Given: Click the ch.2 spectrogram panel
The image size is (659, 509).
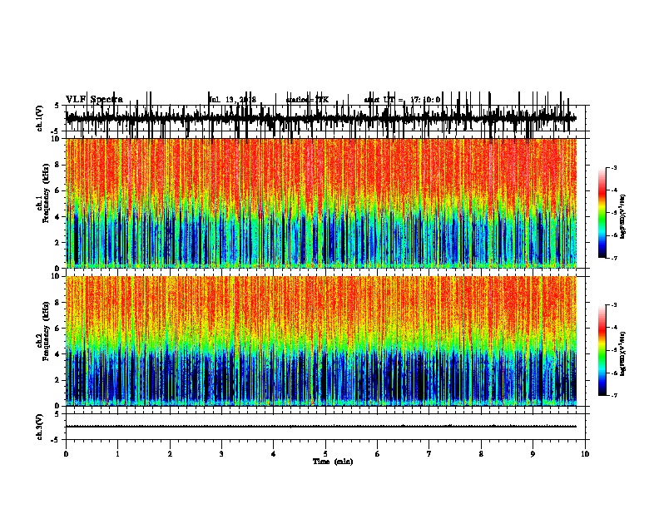Looking at the screenshot, I should (x=321, y=341).
